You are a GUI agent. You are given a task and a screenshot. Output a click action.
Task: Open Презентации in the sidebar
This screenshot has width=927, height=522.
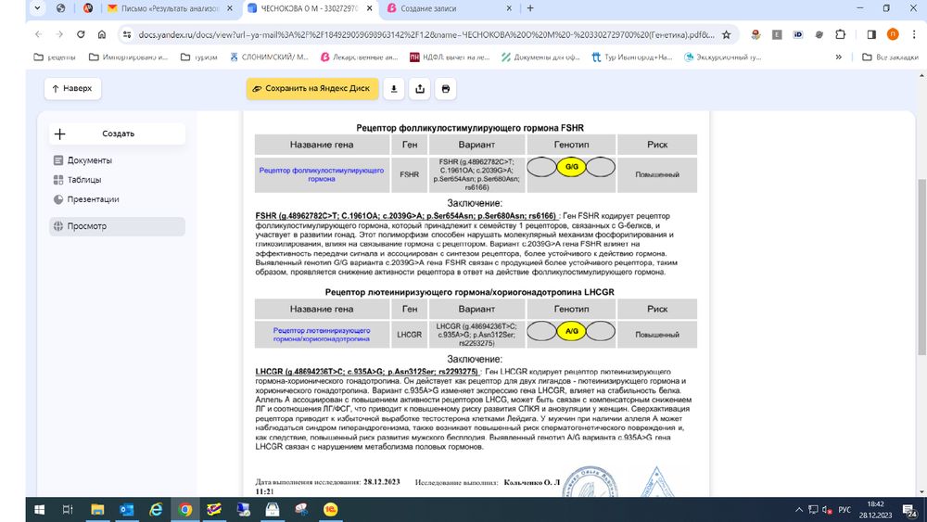coord(93,199)
